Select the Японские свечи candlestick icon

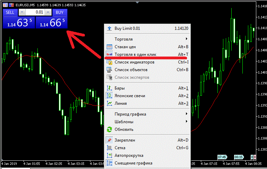click(x=109, y=96)
